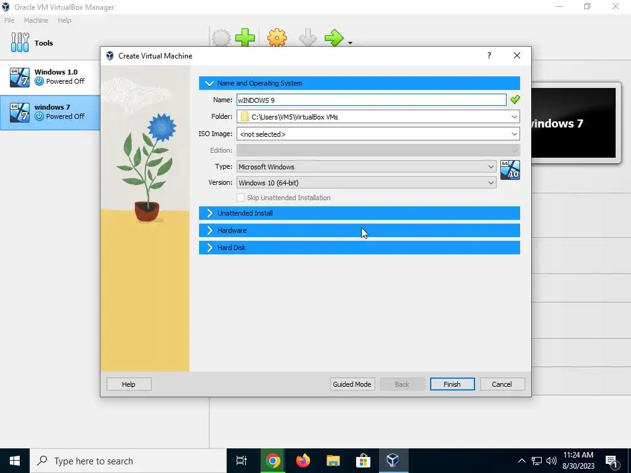Click the Windows 10 OS type icon
Image resolution: width=631 pixels, height=473 pixels.
tap(510, 170)
